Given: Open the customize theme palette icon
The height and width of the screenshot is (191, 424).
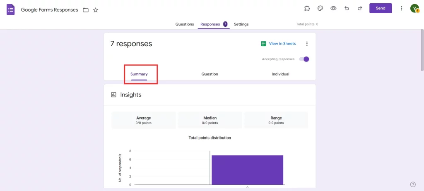Looking at the screenshot, I should pos(320,8).
